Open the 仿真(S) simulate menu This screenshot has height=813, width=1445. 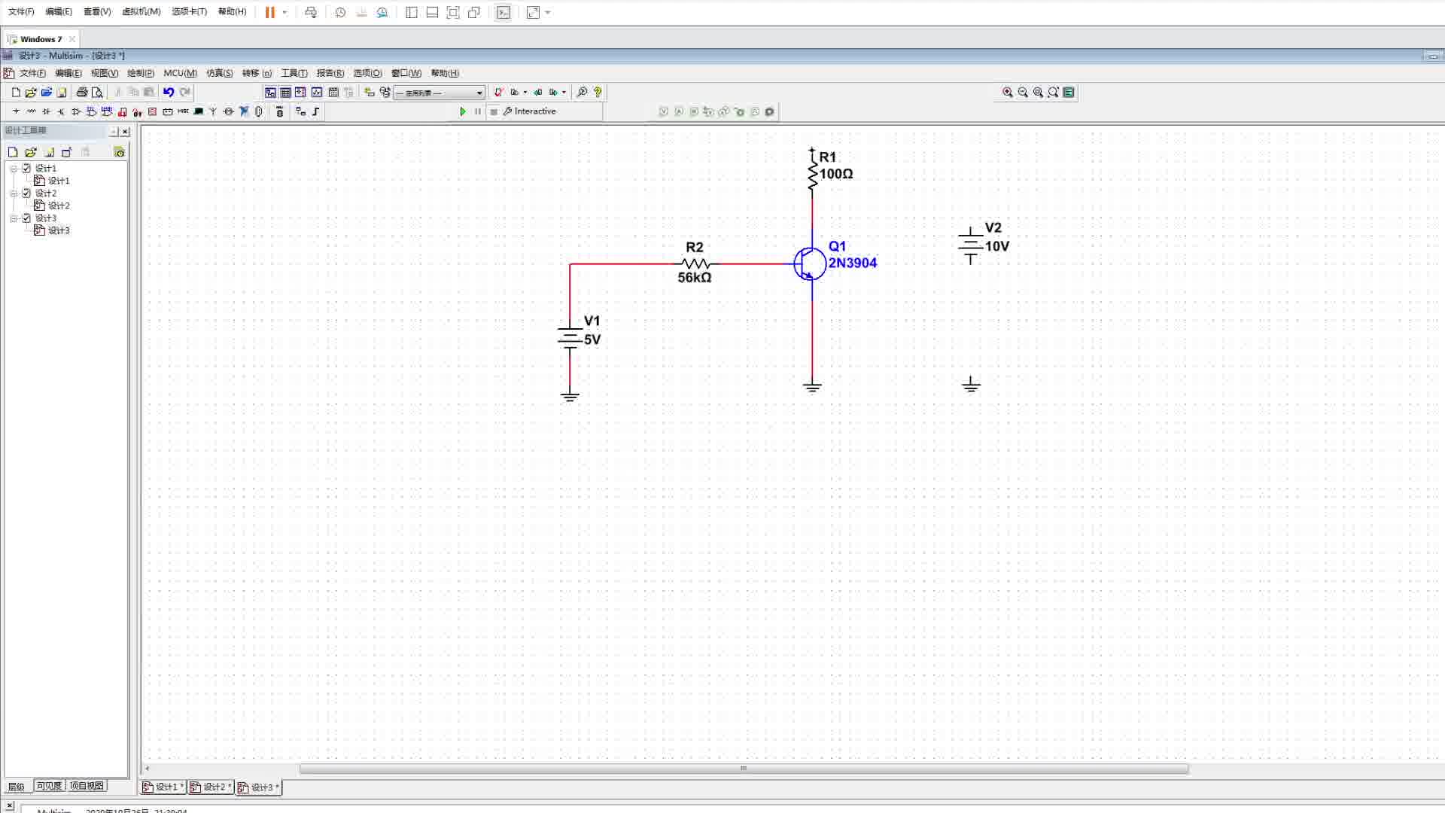pyautogui.click(x=219, y=73)
